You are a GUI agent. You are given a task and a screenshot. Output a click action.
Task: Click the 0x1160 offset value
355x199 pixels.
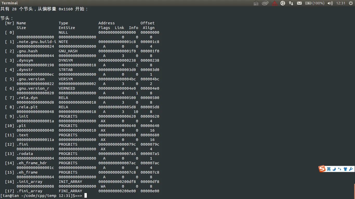point(66,9)
